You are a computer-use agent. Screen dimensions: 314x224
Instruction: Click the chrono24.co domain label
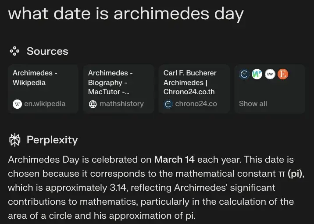(196, 104)
